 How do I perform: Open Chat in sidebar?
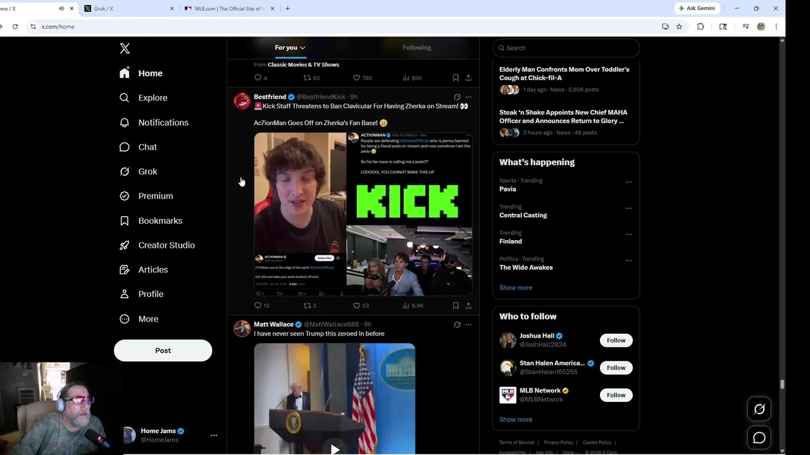click(x=138, y=147)
